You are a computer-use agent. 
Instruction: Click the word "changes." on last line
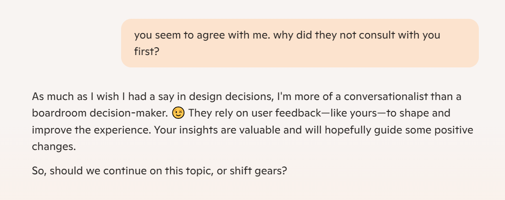pyautogui.click(x=54, y=147)
